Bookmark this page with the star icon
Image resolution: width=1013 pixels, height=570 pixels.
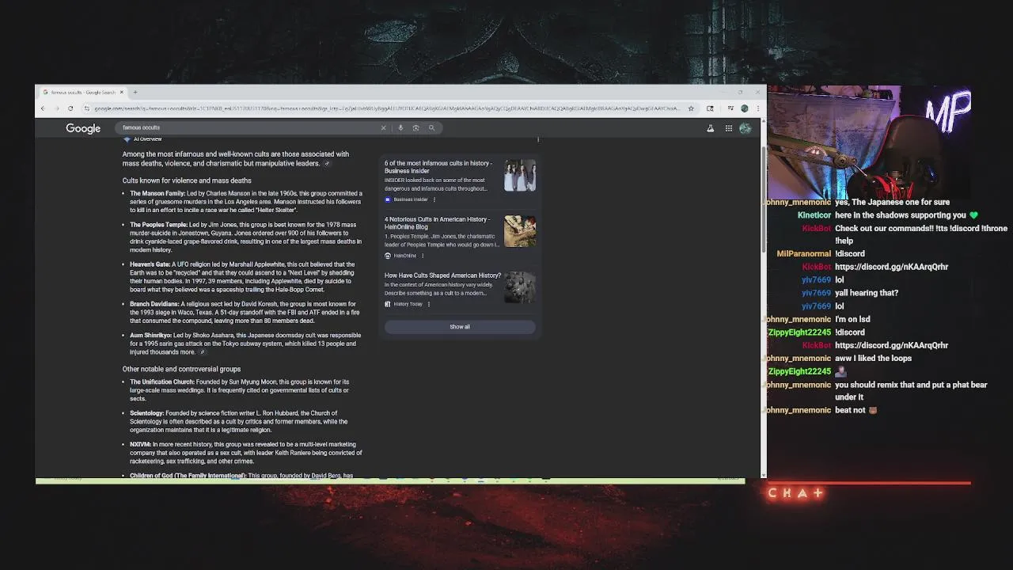tap(691, 108)
